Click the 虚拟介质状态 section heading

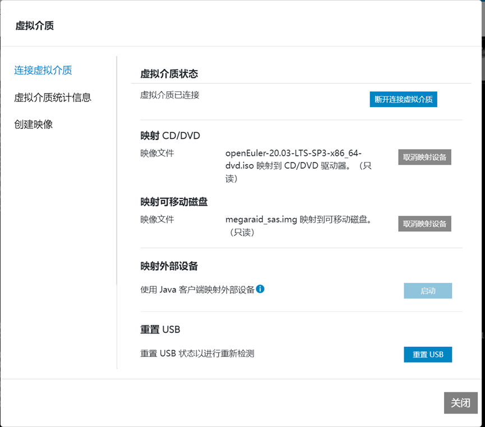pyautogui.click(x=169, y=74)
